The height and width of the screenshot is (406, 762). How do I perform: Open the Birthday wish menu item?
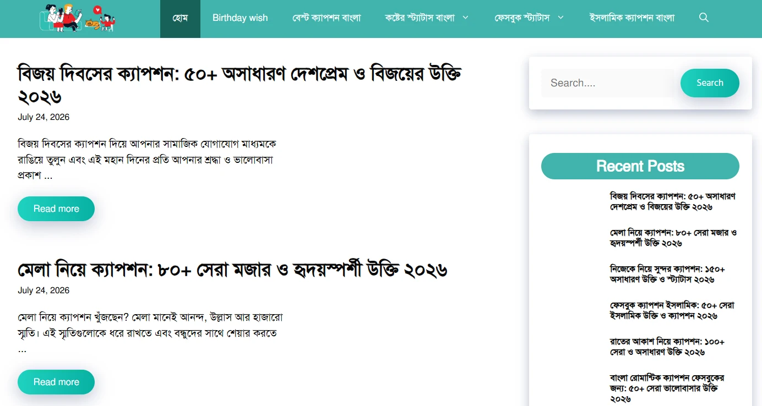click(x=240, y=18)
